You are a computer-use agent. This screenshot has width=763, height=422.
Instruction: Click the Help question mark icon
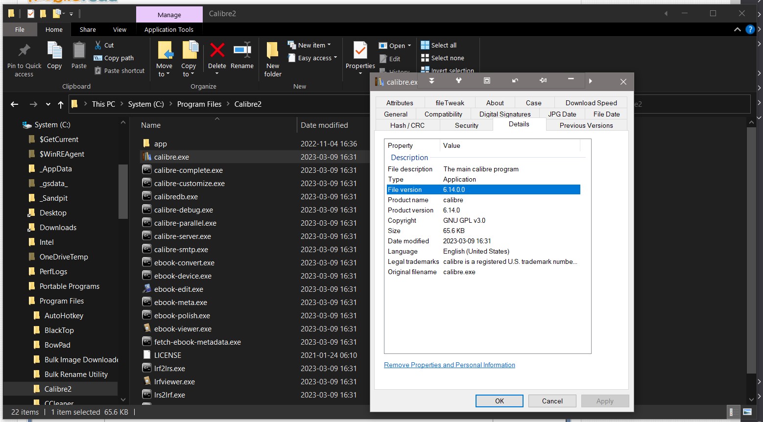(750, 29)
